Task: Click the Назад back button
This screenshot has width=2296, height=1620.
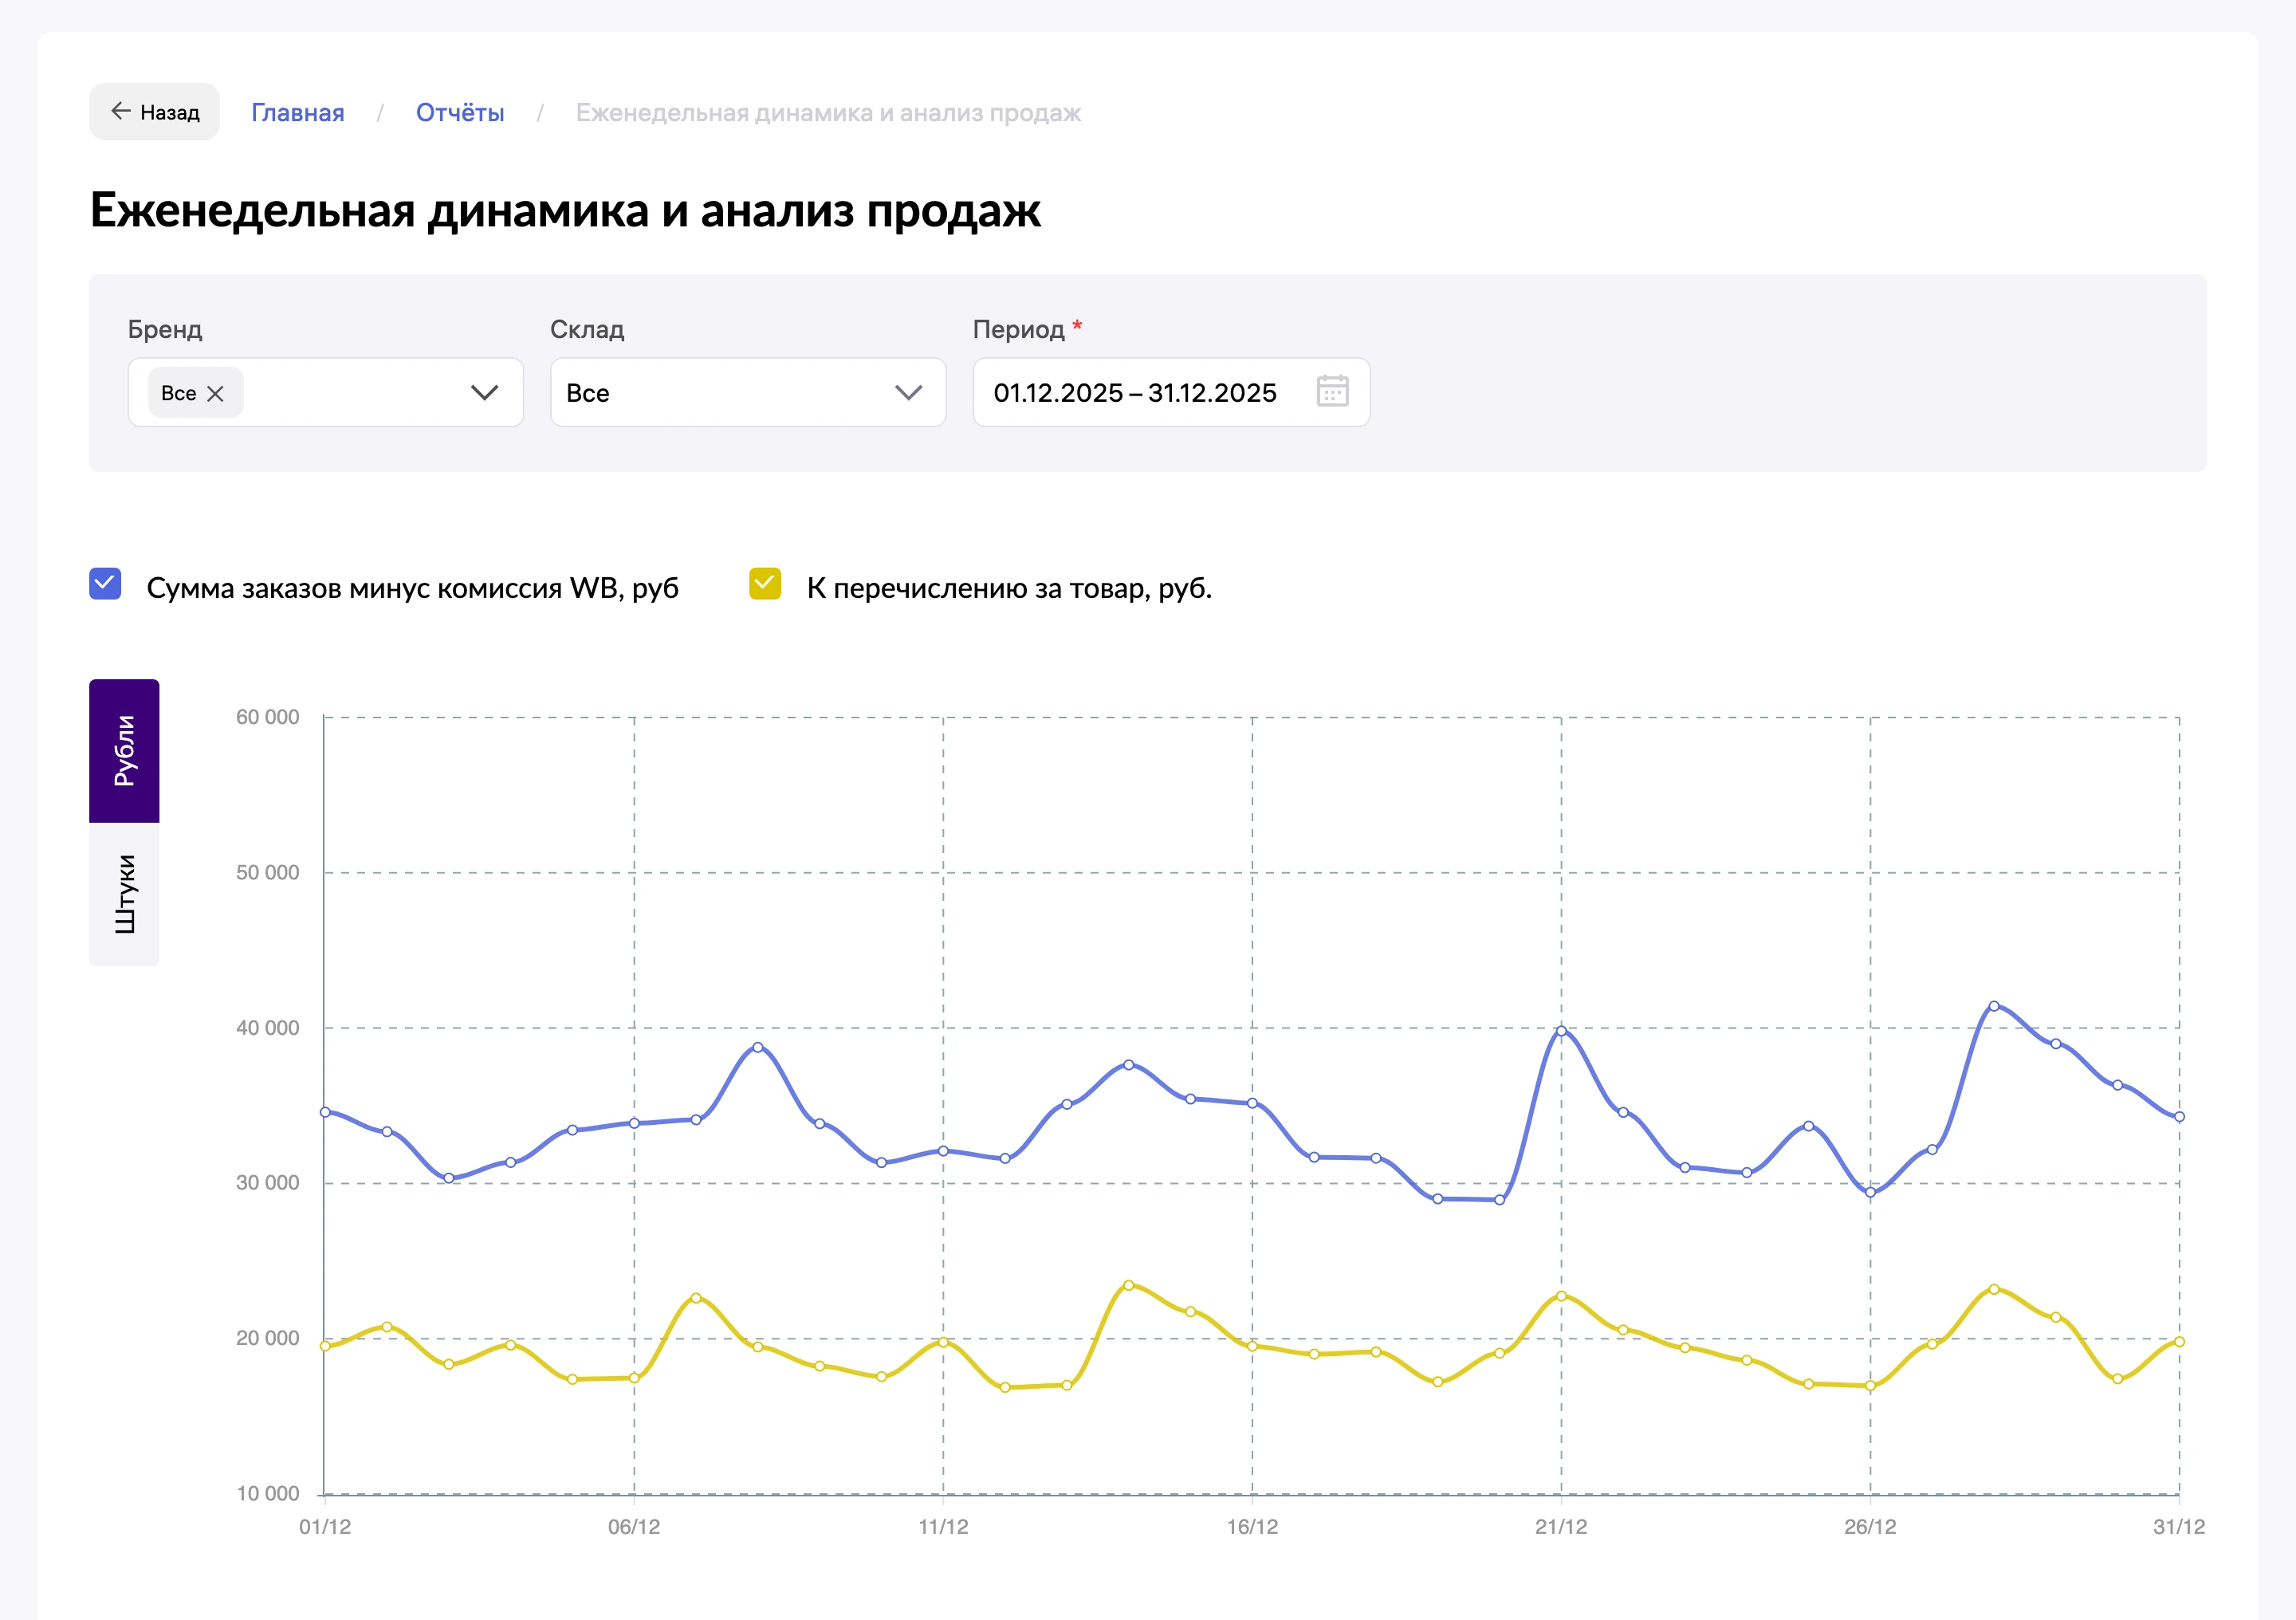Action: [155, 112]
